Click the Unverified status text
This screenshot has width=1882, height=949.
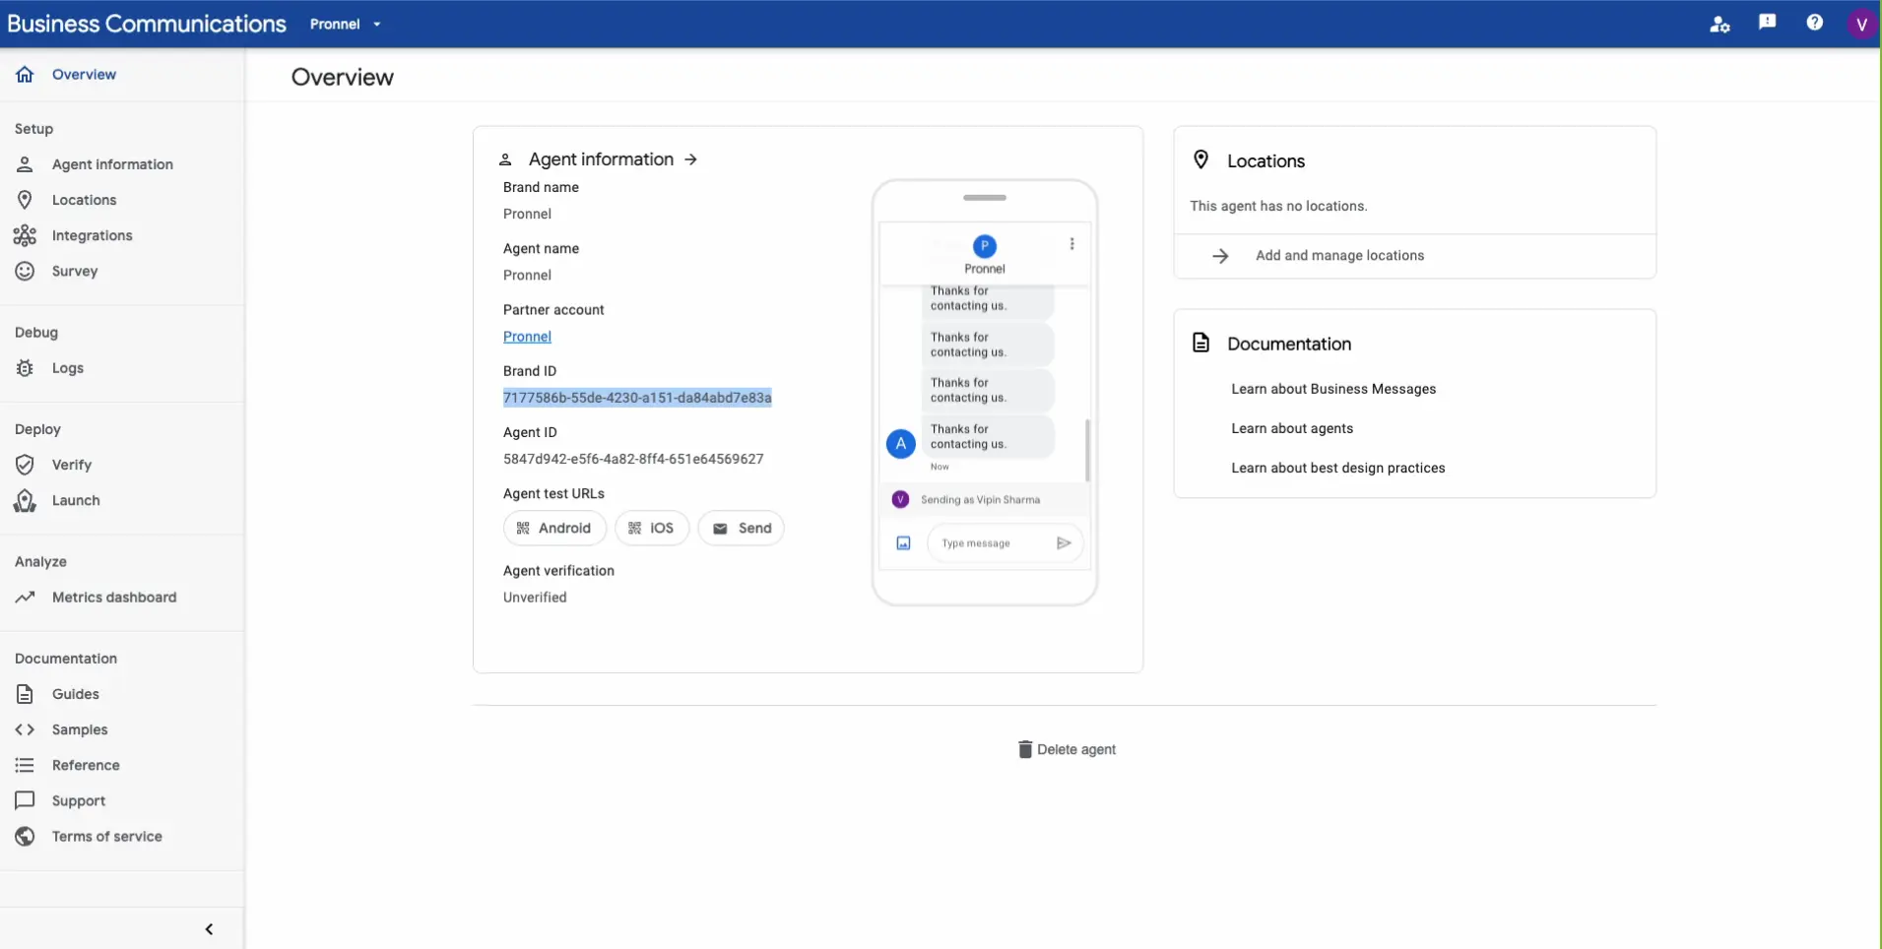point(535,598)
